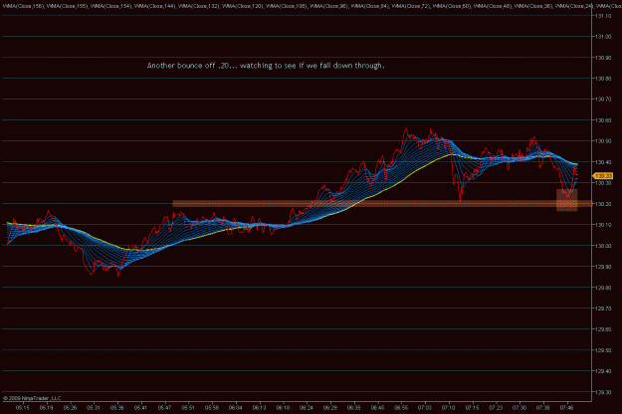The height and width of the screenshot is (414, 622).
Task: Click the 129.40 price axis label
Action: click(603, 371)
